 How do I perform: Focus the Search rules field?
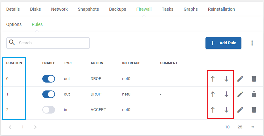[48, 43]
